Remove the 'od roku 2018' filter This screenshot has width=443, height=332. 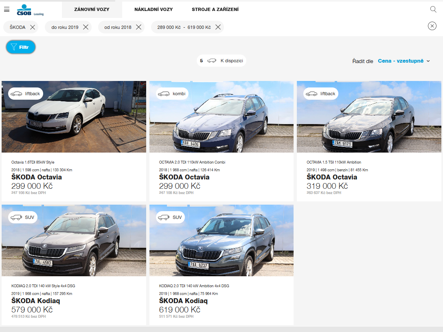[138, 27]
